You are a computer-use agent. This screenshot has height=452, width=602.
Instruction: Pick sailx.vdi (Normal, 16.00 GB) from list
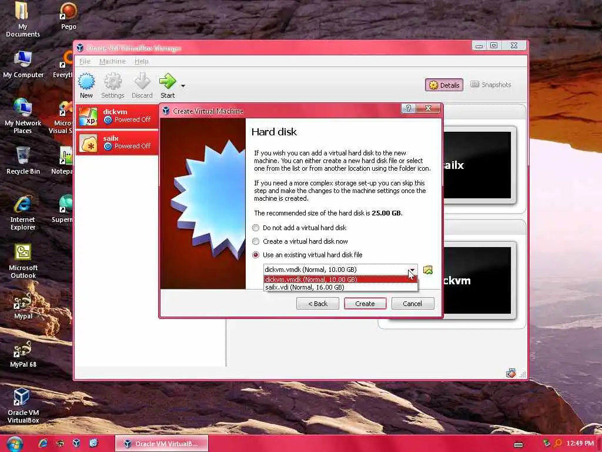tap(340, 287)
